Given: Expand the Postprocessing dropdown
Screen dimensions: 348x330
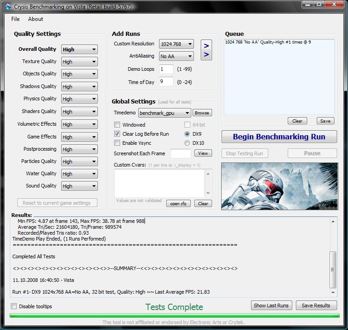Looking at the screenshot, I should click(79, 149).
